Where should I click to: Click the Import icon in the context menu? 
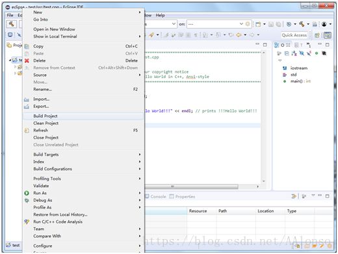tap(27, 99)
